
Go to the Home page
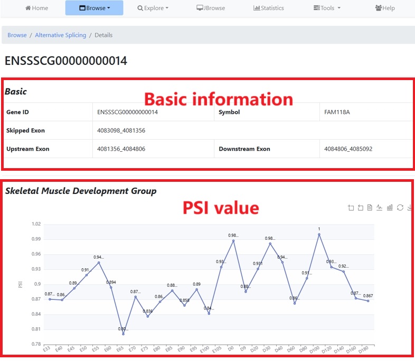tap(36, 8)
